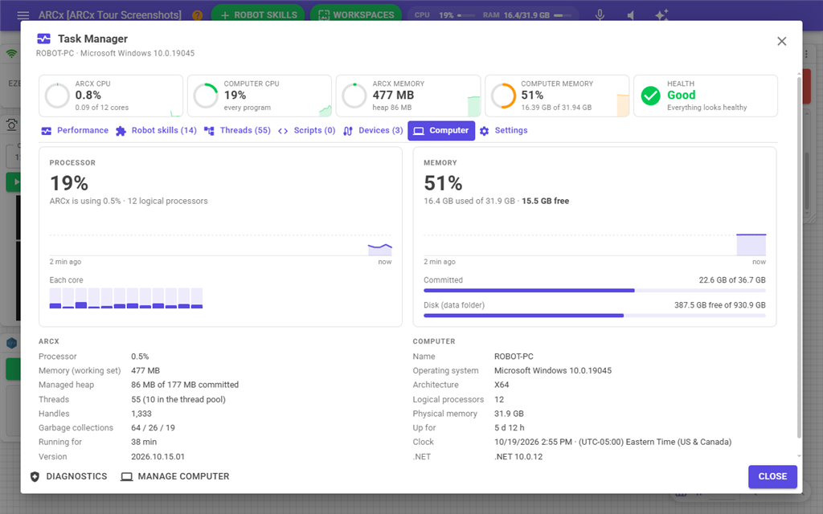Click the MANAGE COMPUTER button
The image size is (823, 514).
tap(175, 476)
